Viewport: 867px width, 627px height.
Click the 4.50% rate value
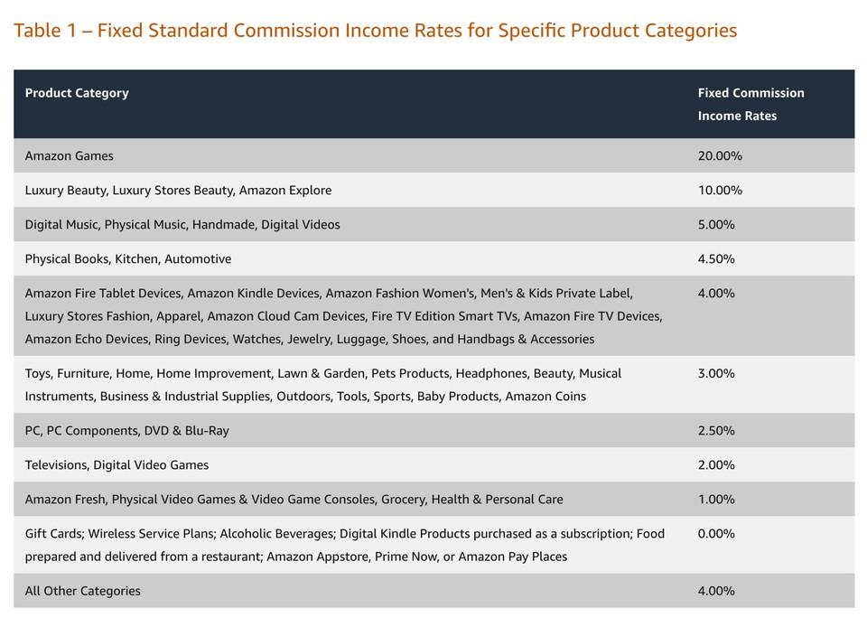716,258
